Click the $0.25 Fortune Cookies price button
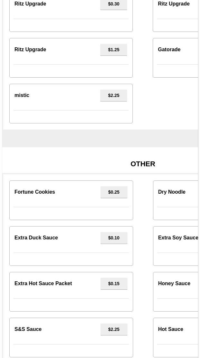 click(114, 192)
